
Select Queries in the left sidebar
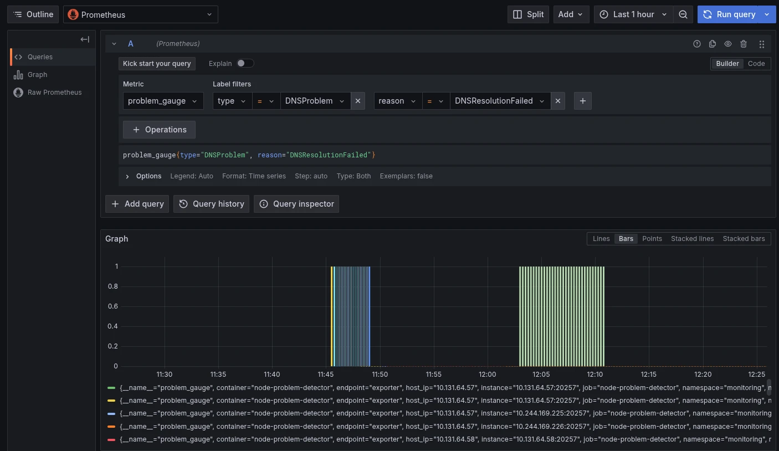tap(40, 57)
